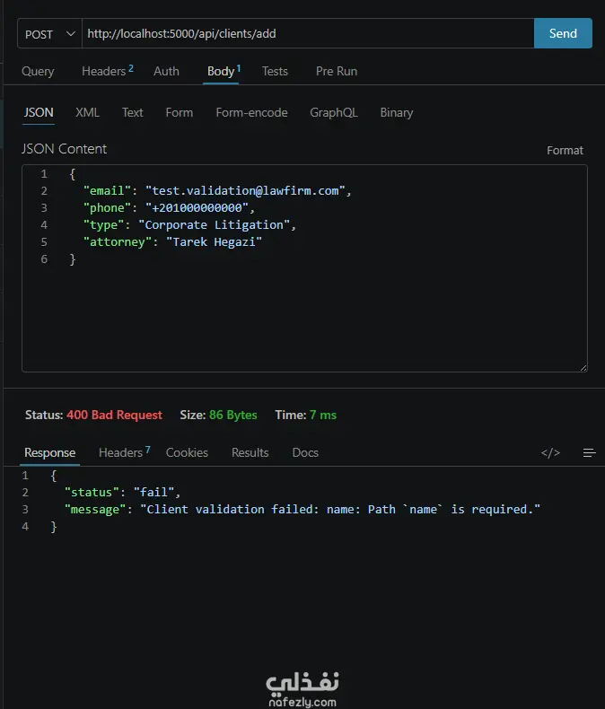
Task: Click the 400 Bad Request status text
Action: (114, 416)
